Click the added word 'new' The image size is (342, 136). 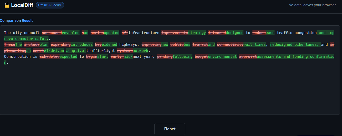(165, 44)
